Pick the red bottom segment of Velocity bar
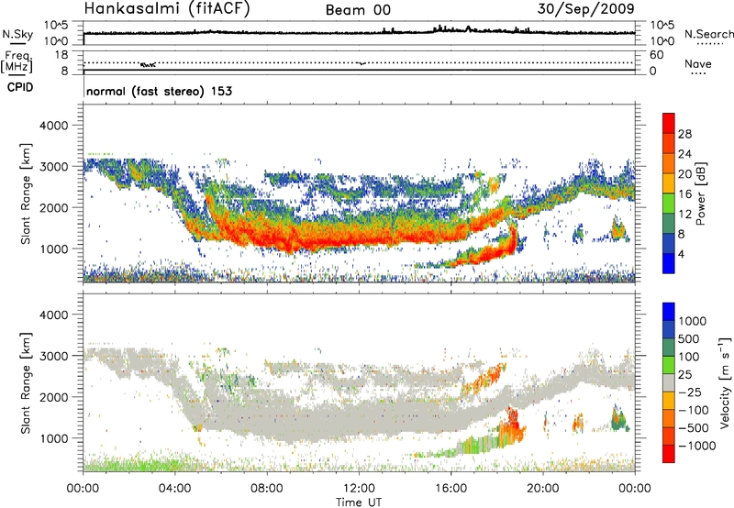The width and height of the screenshot is (734, 508). click(669, 454)
